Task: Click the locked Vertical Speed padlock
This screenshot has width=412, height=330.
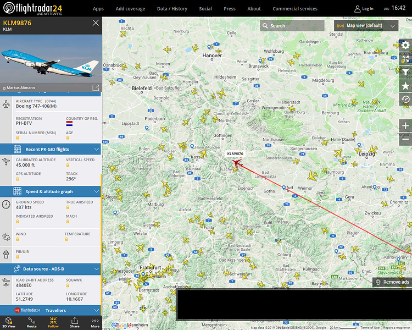Action: click(x=68, y=165)
